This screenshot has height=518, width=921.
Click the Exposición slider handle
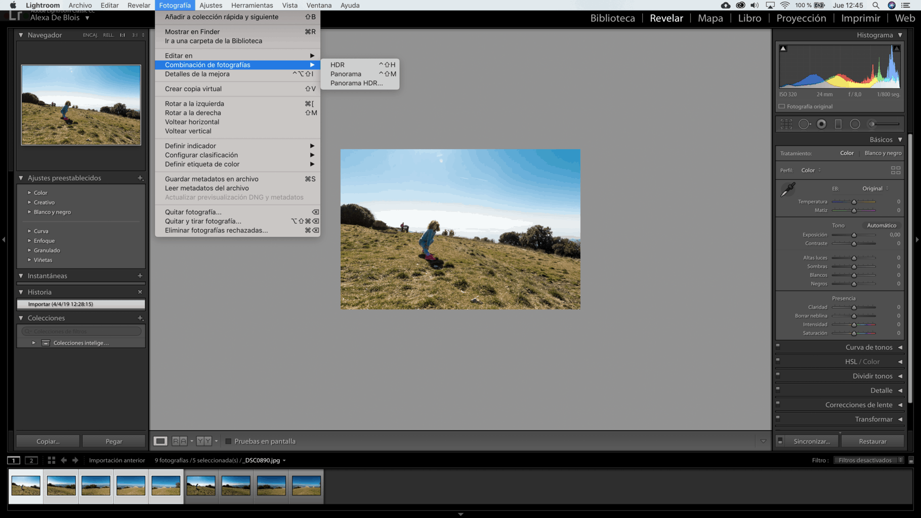(854, 235)
